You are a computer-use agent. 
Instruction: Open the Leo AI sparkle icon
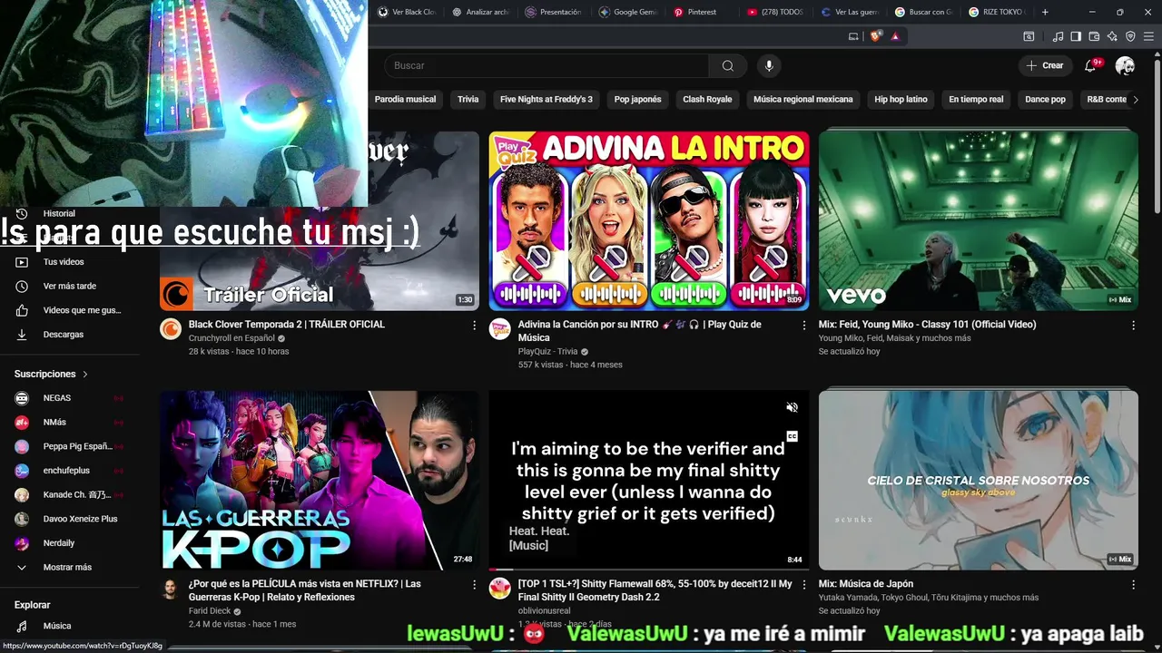[x=1112, y=36]
